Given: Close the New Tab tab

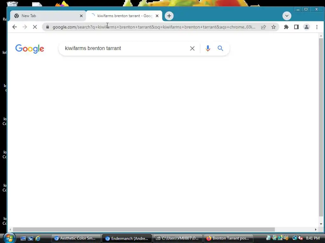Looking at the screenshot, I should click(x=81, y=16).
